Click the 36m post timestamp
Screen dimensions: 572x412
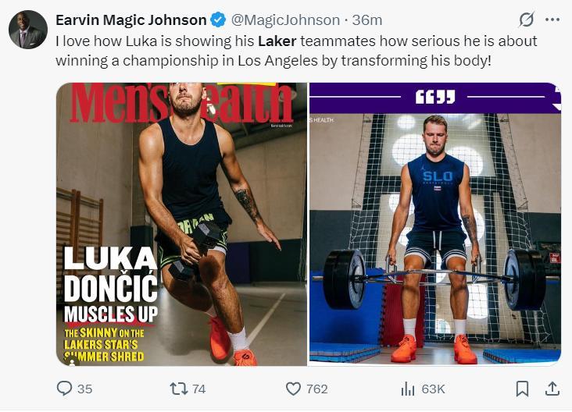click(367, 20)
